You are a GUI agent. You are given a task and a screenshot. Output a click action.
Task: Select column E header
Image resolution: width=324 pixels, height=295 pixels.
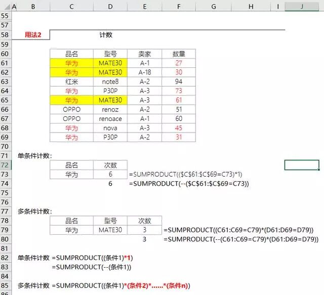145,7
